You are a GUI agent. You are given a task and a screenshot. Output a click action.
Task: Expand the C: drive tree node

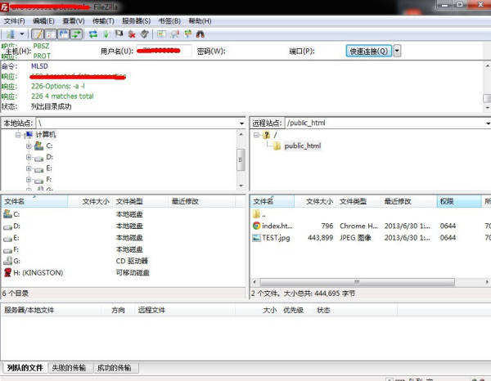[x=29, y=146]
